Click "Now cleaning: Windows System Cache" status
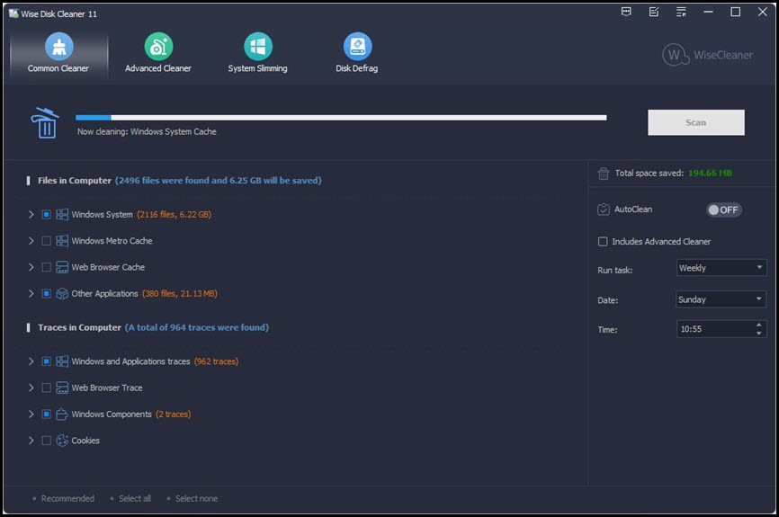 pos(147,131)
